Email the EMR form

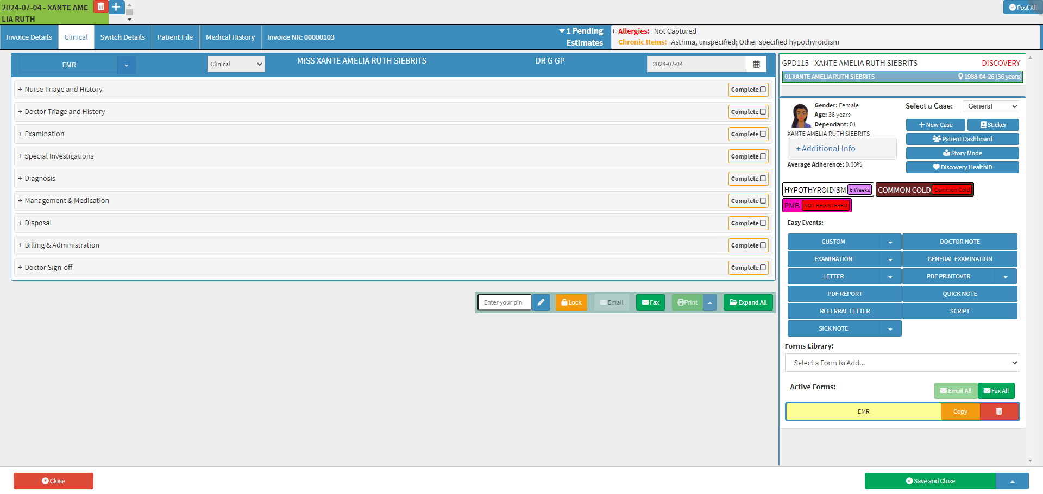point(612,302)
